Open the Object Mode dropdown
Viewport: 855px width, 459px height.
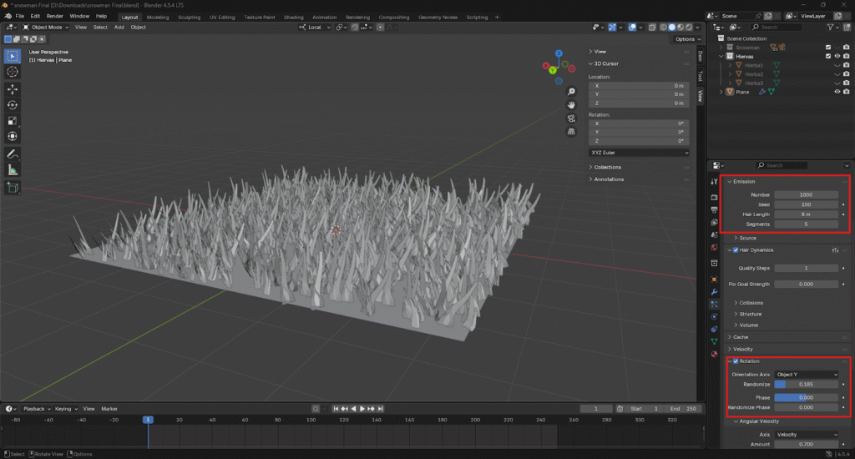(x=46, y=27)
